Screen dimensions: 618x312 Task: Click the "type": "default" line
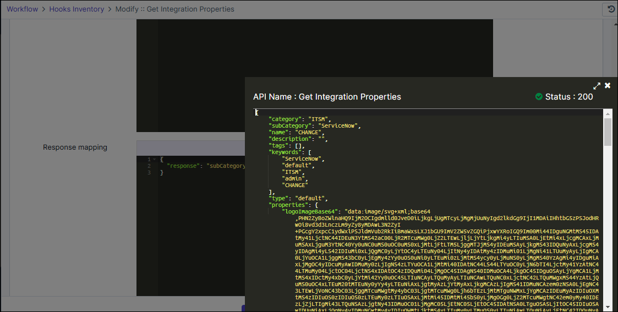pyautogui.click(x=298, y=199)
